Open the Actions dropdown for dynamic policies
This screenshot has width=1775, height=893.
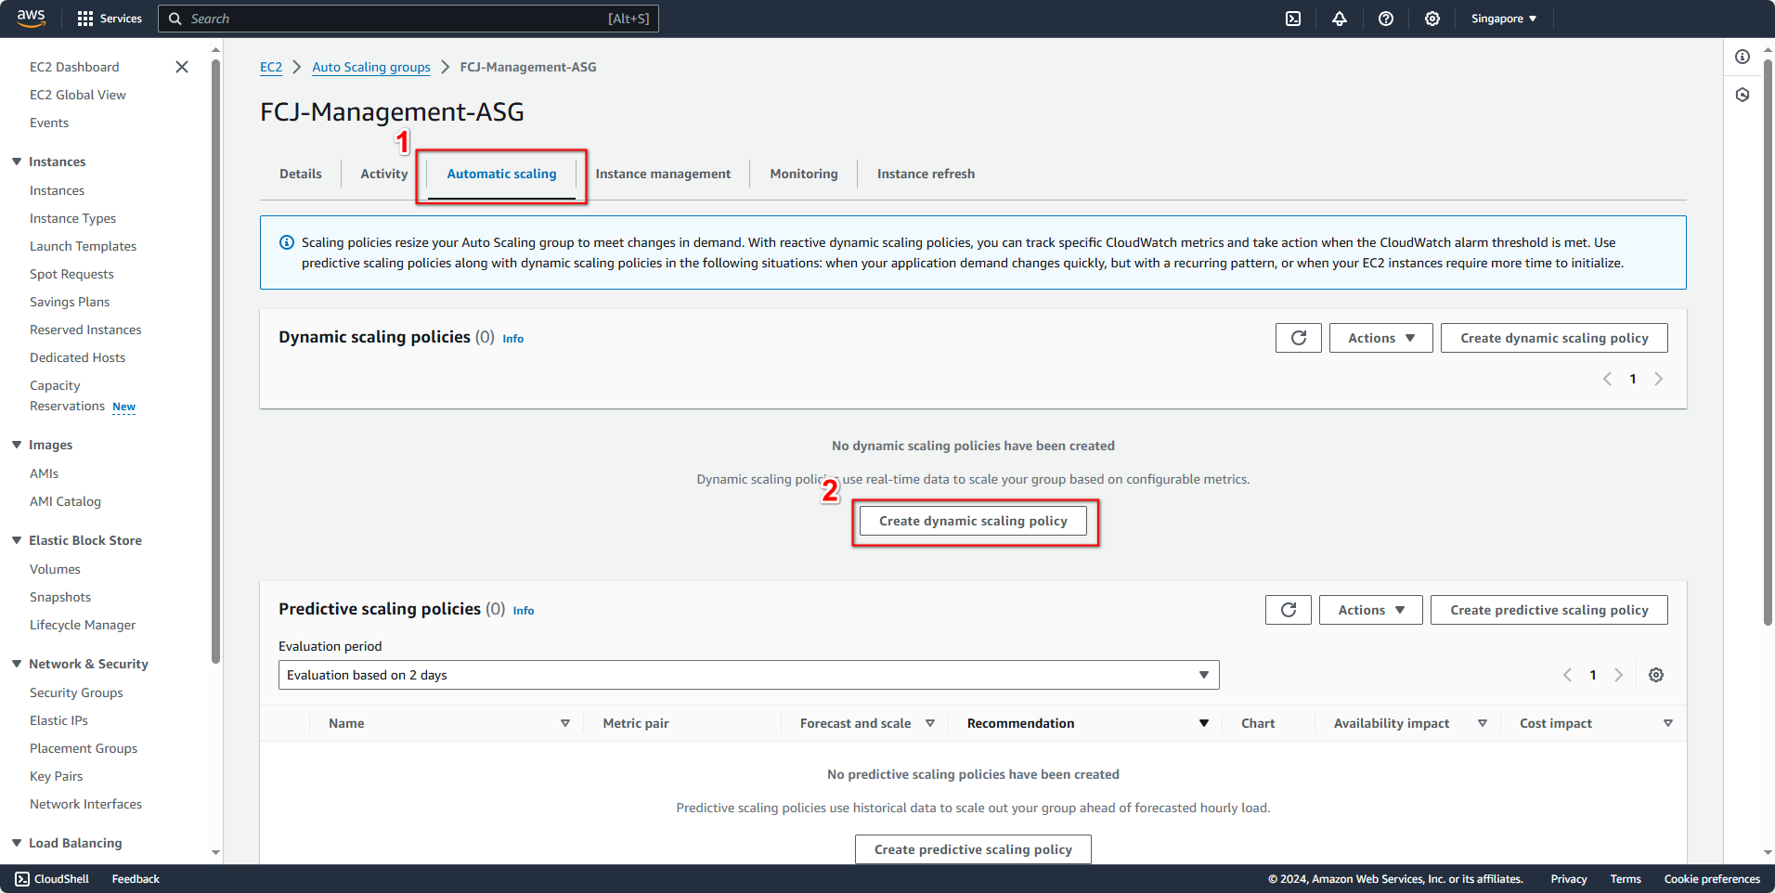(1380, 337)
